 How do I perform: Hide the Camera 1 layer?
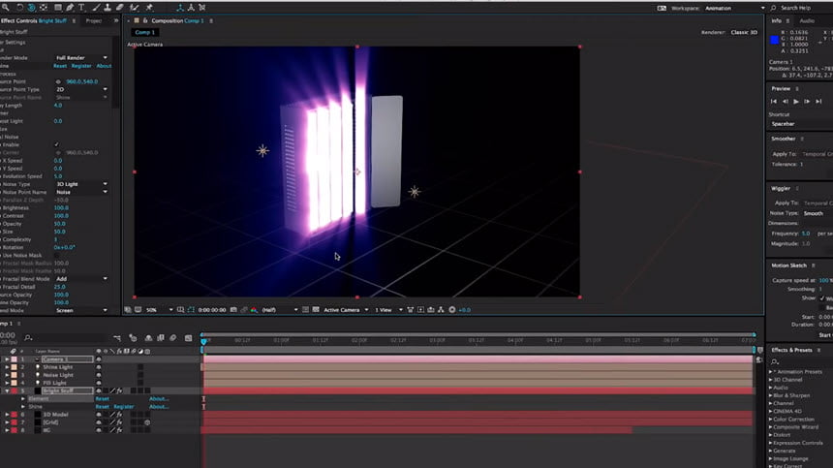[x=98, y=359]
